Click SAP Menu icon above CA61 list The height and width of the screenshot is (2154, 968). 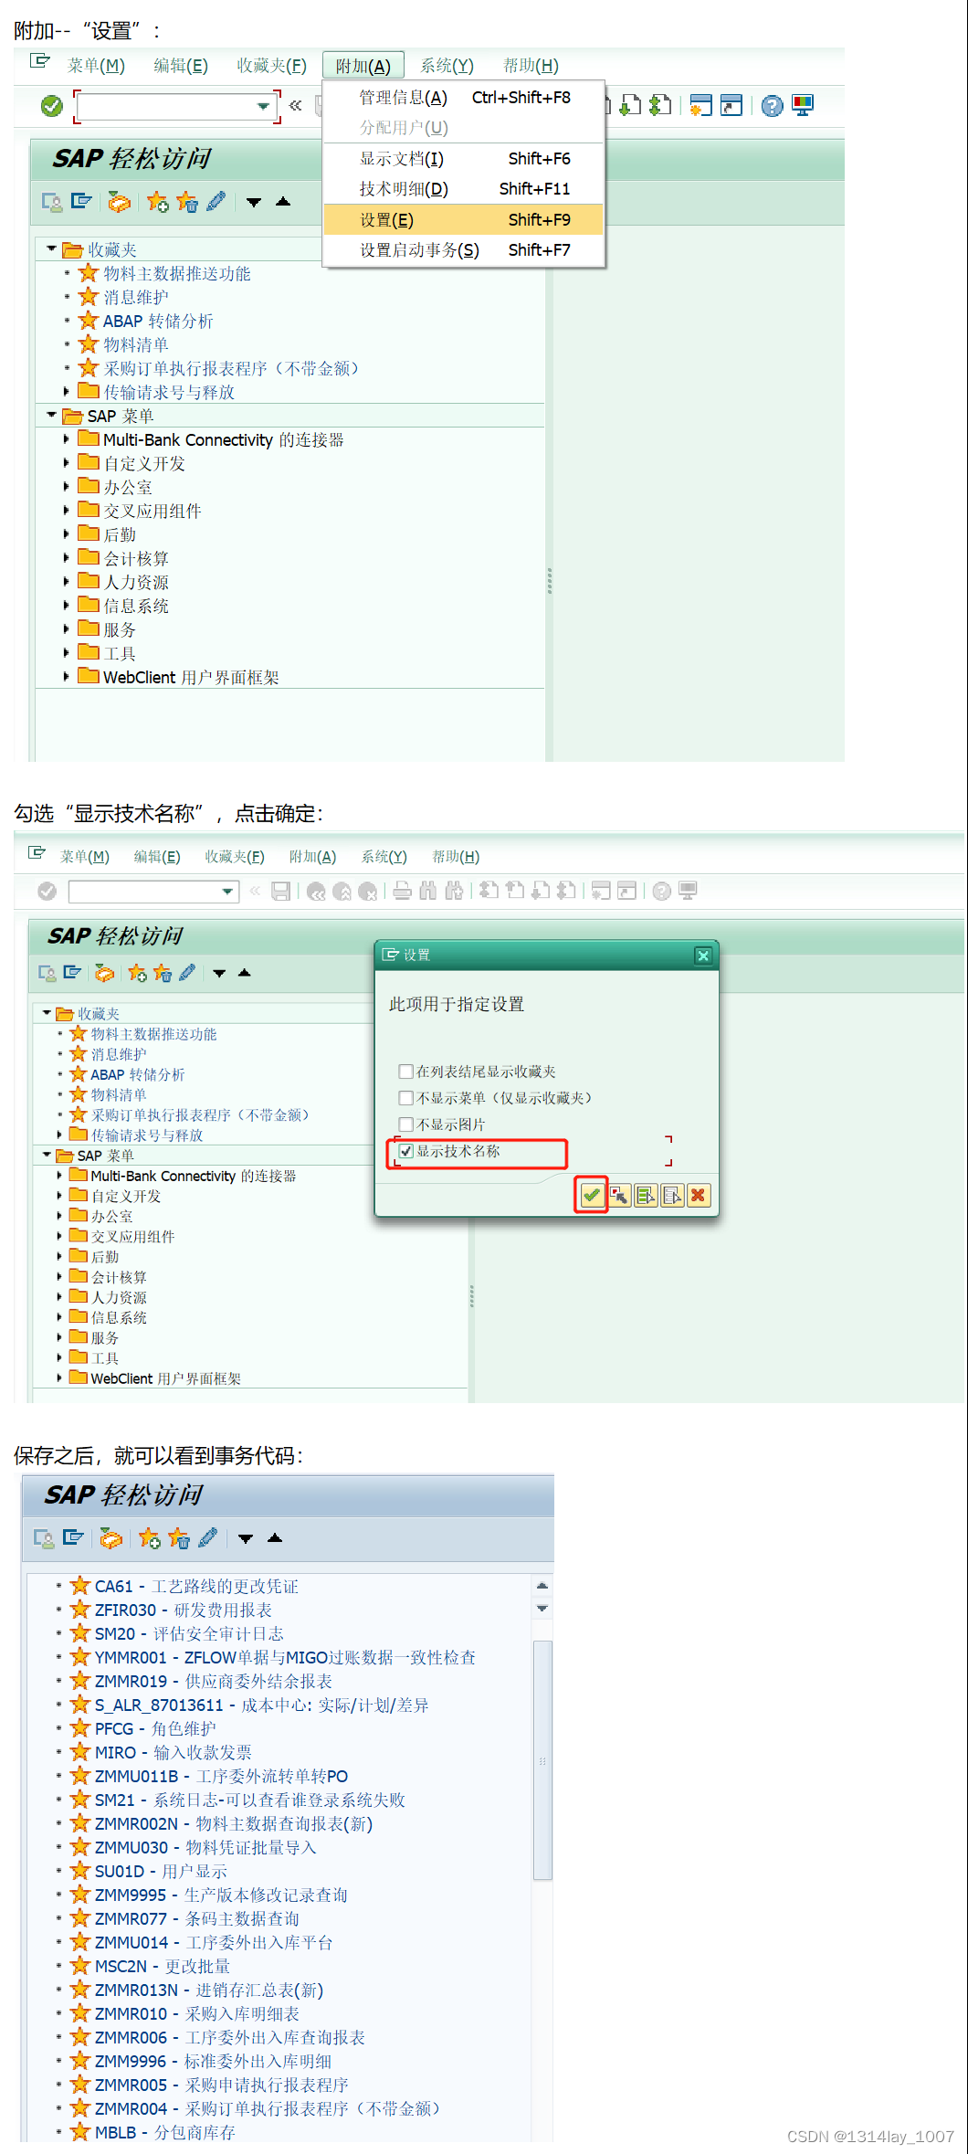pyautogui.click(x=73, y=1537)
